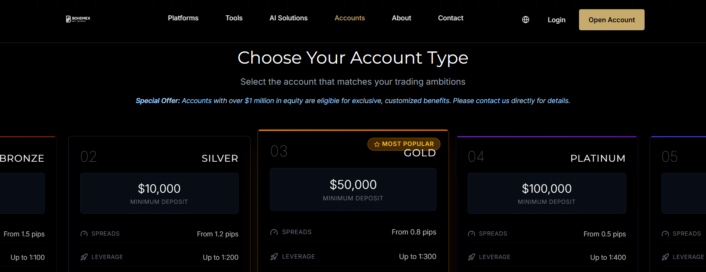Click the Most Popular star icon
706x272 pixels.
pyautogui.click(x=377, y=144)
